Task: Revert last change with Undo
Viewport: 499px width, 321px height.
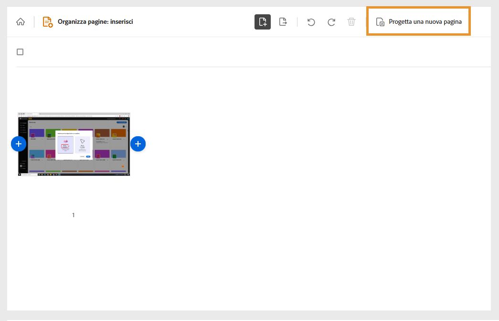Action: [x=311, y=21]
